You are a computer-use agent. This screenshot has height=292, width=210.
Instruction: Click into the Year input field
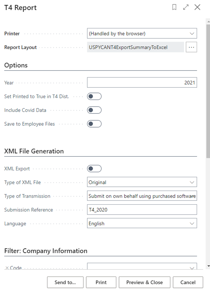pos(142,83)
